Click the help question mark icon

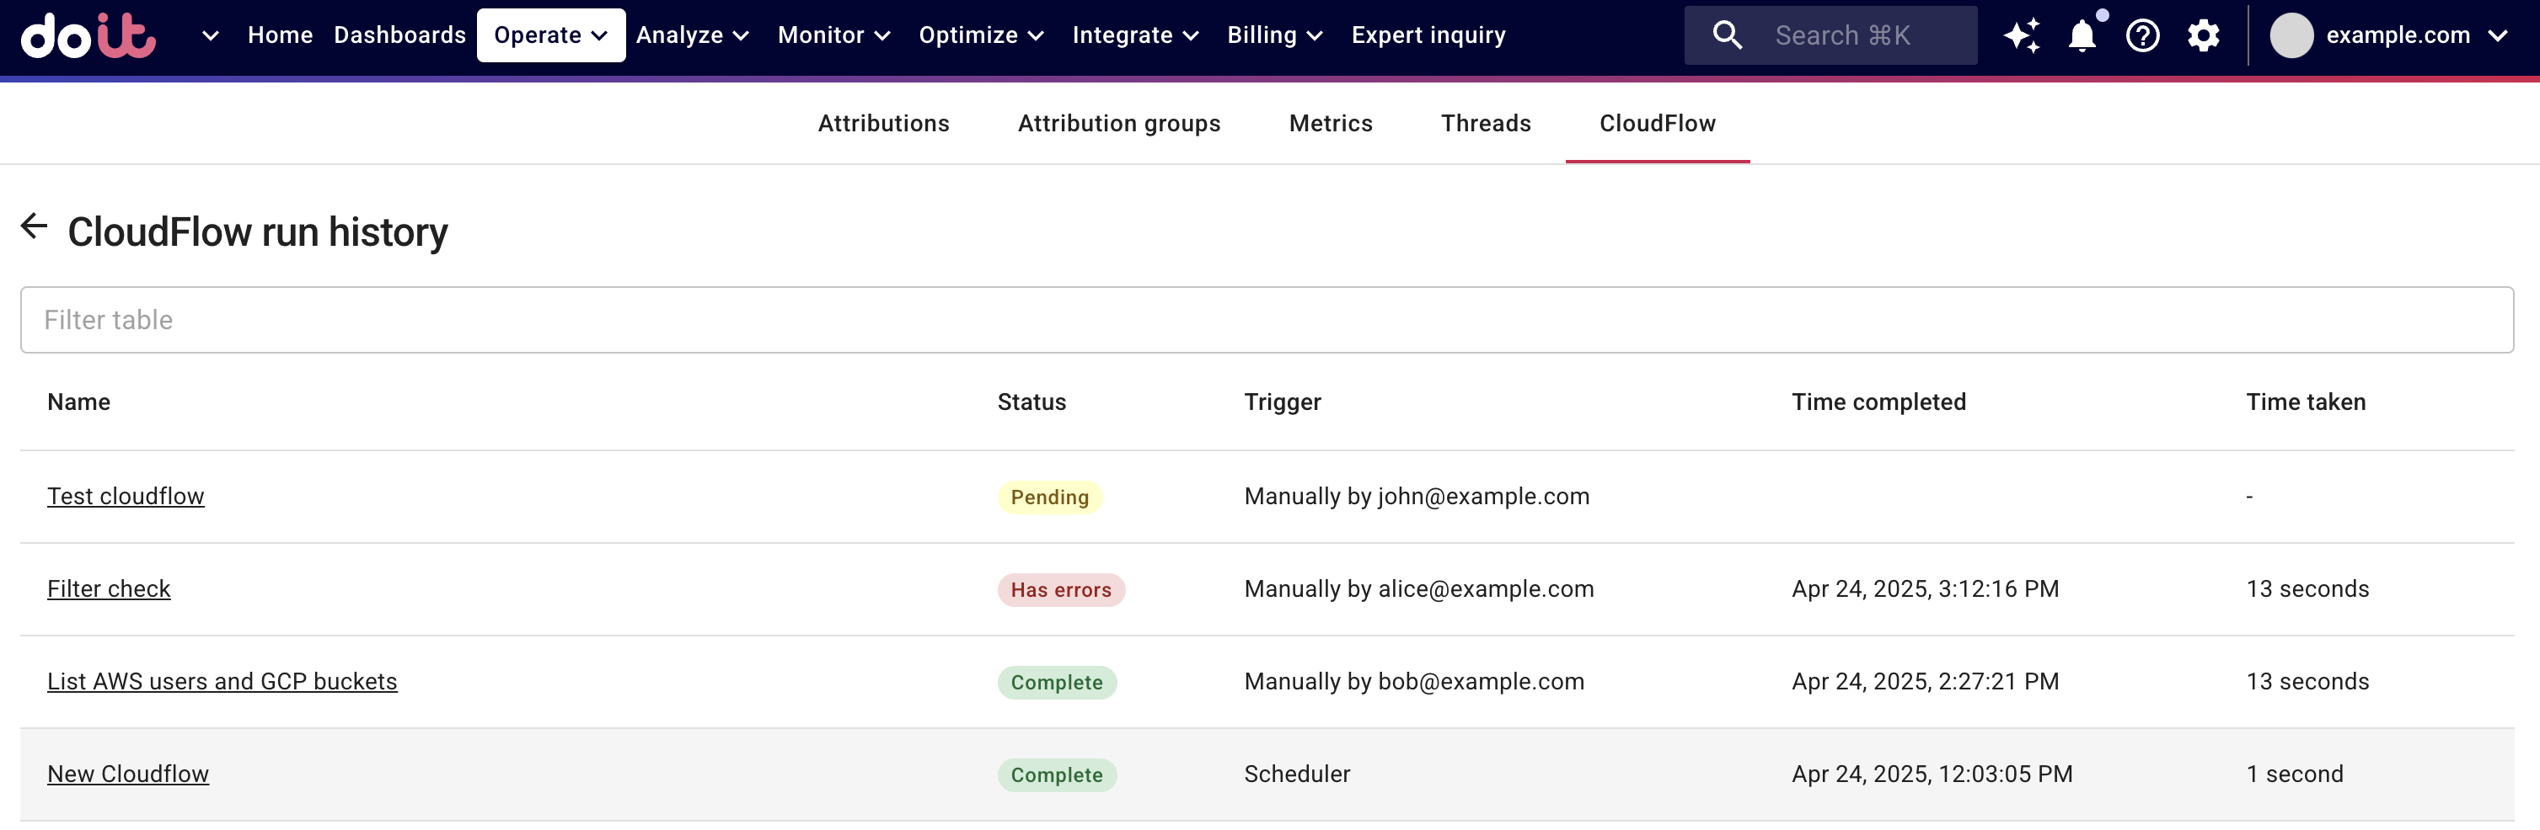[2142, 35]
